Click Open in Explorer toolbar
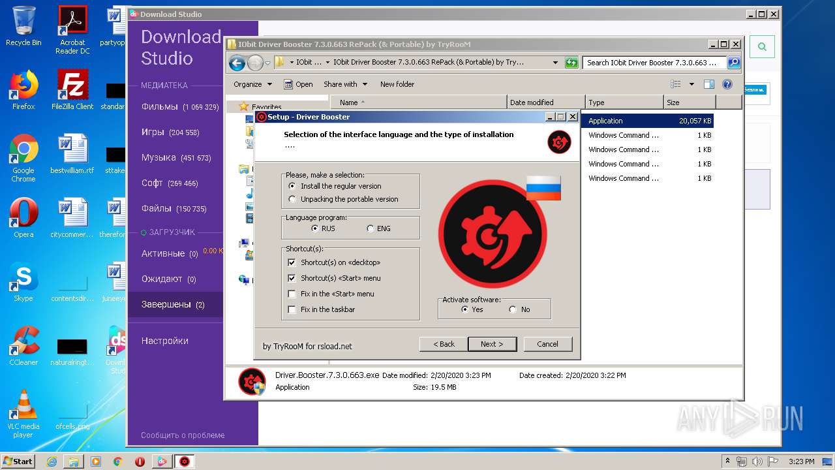The height and width of the screenshot is (470, 835). 298,84
